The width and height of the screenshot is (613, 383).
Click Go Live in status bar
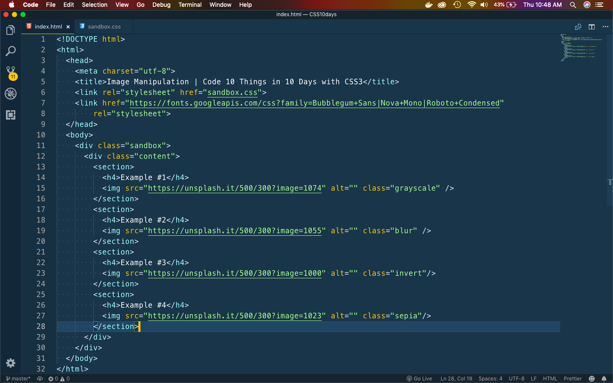(x=419, y=379)
